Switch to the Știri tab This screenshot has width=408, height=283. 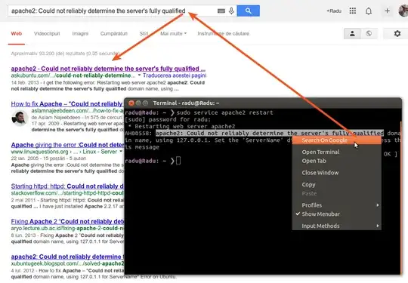[x=144, y=33]
